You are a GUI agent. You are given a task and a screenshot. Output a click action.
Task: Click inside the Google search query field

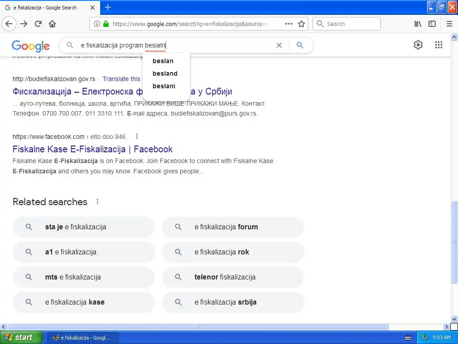click(x=175, y=45)
